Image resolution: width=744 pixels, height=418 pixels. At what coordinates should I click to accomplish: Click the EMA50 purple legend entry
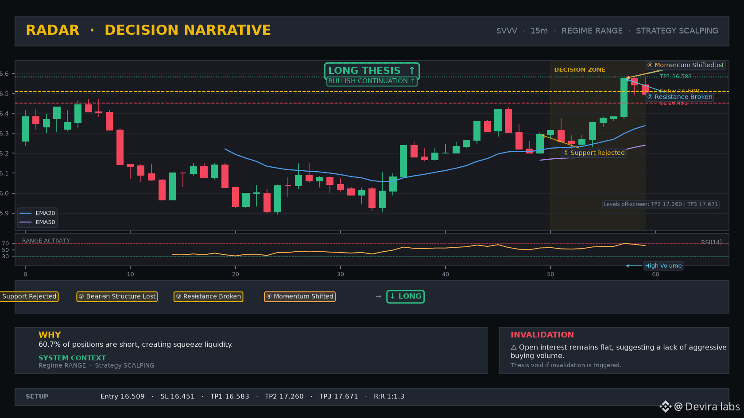click(37, 222)
